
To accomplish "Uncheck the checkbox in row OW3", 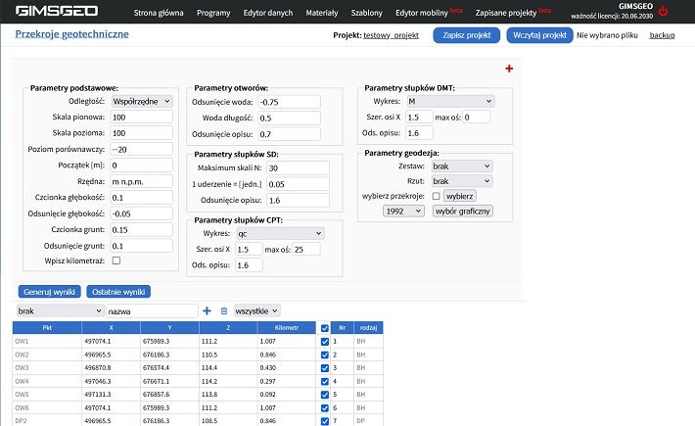I will click(x=324, y=368).
